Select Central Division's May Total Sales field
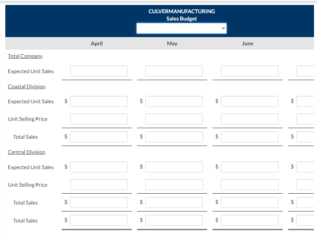The width and height of the screenshot is (317, 234). pyautogui.click(x=174, y=202)
